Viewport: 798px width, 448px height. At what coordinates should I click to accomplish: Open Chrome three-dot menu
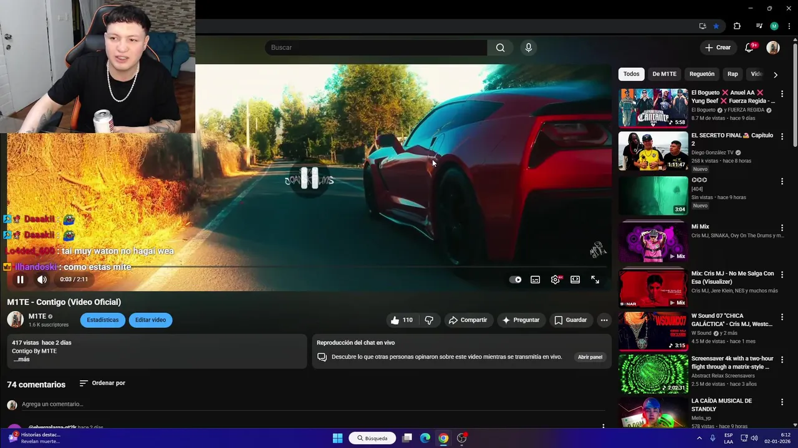[x=789, y=26]
